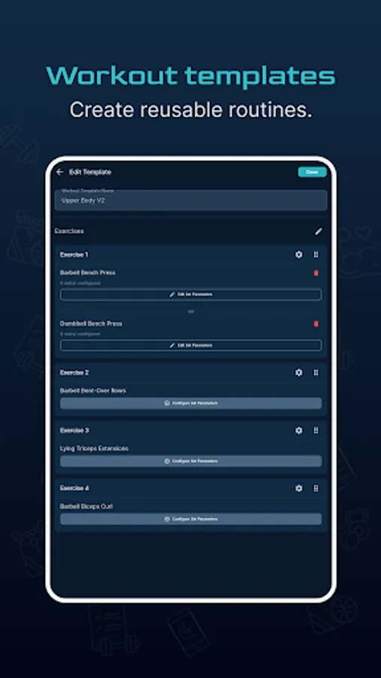
Task: Click the drag handle of Exercise 2
Action: pyautogui.click(x=316, y=372)
